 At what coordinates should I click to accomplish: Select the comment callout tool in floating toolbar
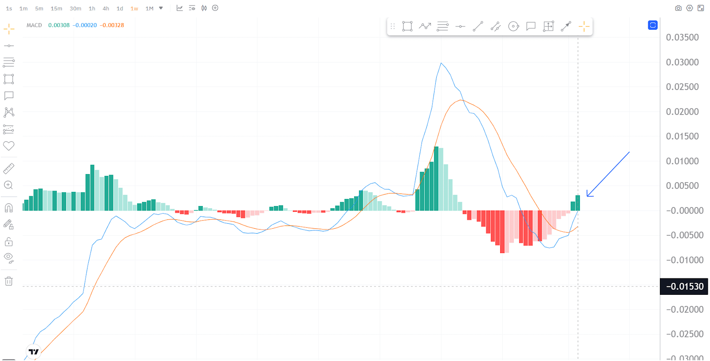tap(531, 26)
